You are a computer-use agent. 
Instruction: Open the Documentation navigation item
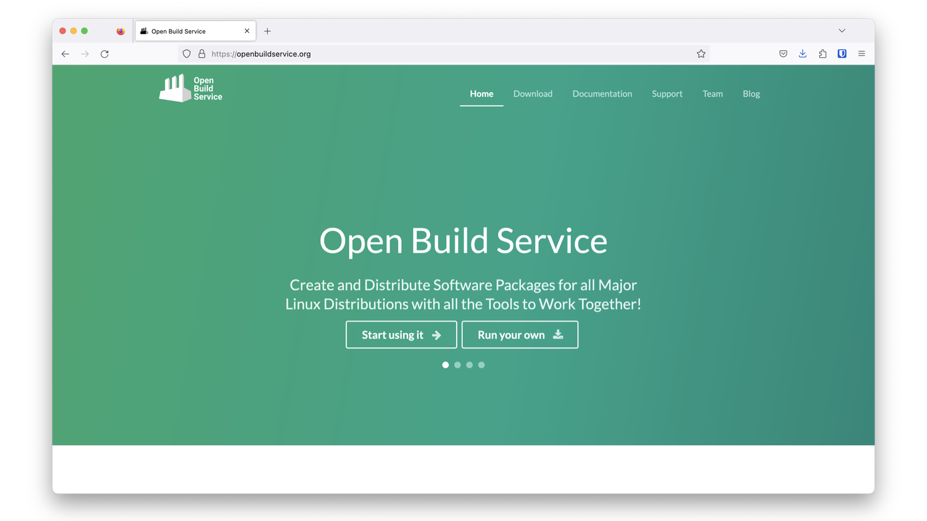coord(602,94)
